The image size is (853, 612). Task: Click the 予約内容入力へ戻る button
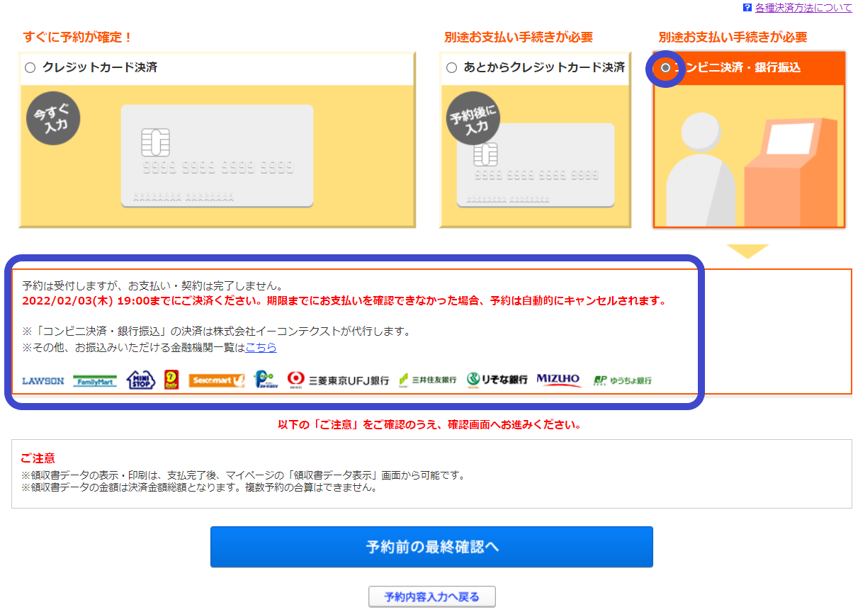click(x=431, y=596)
